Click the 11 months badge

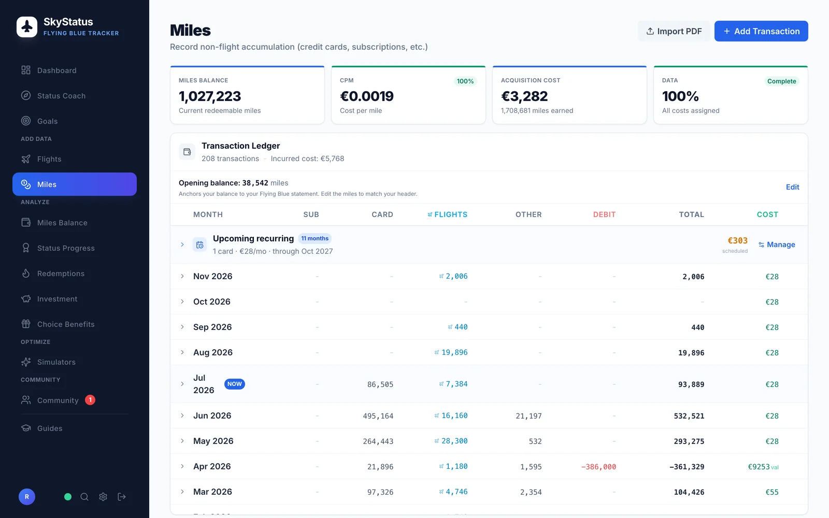coord(315,238)
